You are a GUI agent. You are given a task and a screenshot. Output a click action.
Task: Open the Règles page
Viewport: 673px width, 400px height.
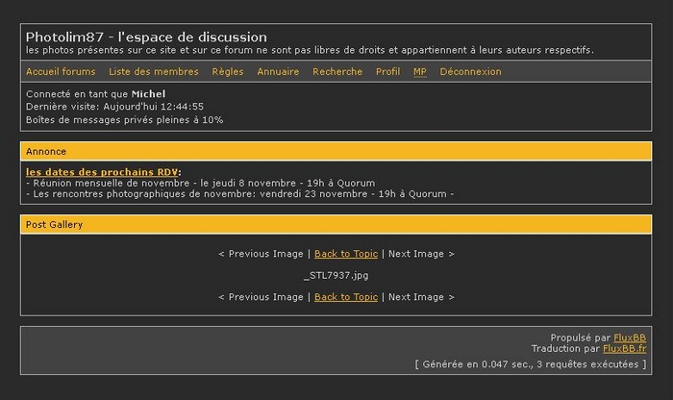tap(228, 72)
